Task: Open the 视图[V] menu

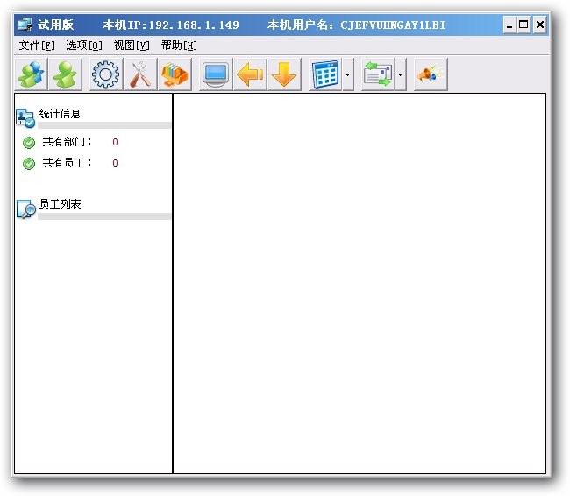Action: coord(132,46)
